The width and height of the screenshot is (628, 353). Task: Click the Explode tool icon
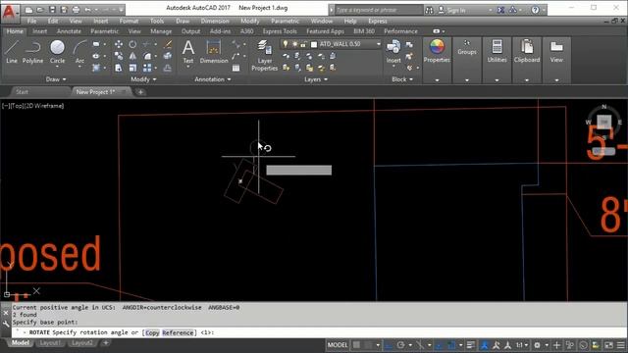[x=168, y=56]
